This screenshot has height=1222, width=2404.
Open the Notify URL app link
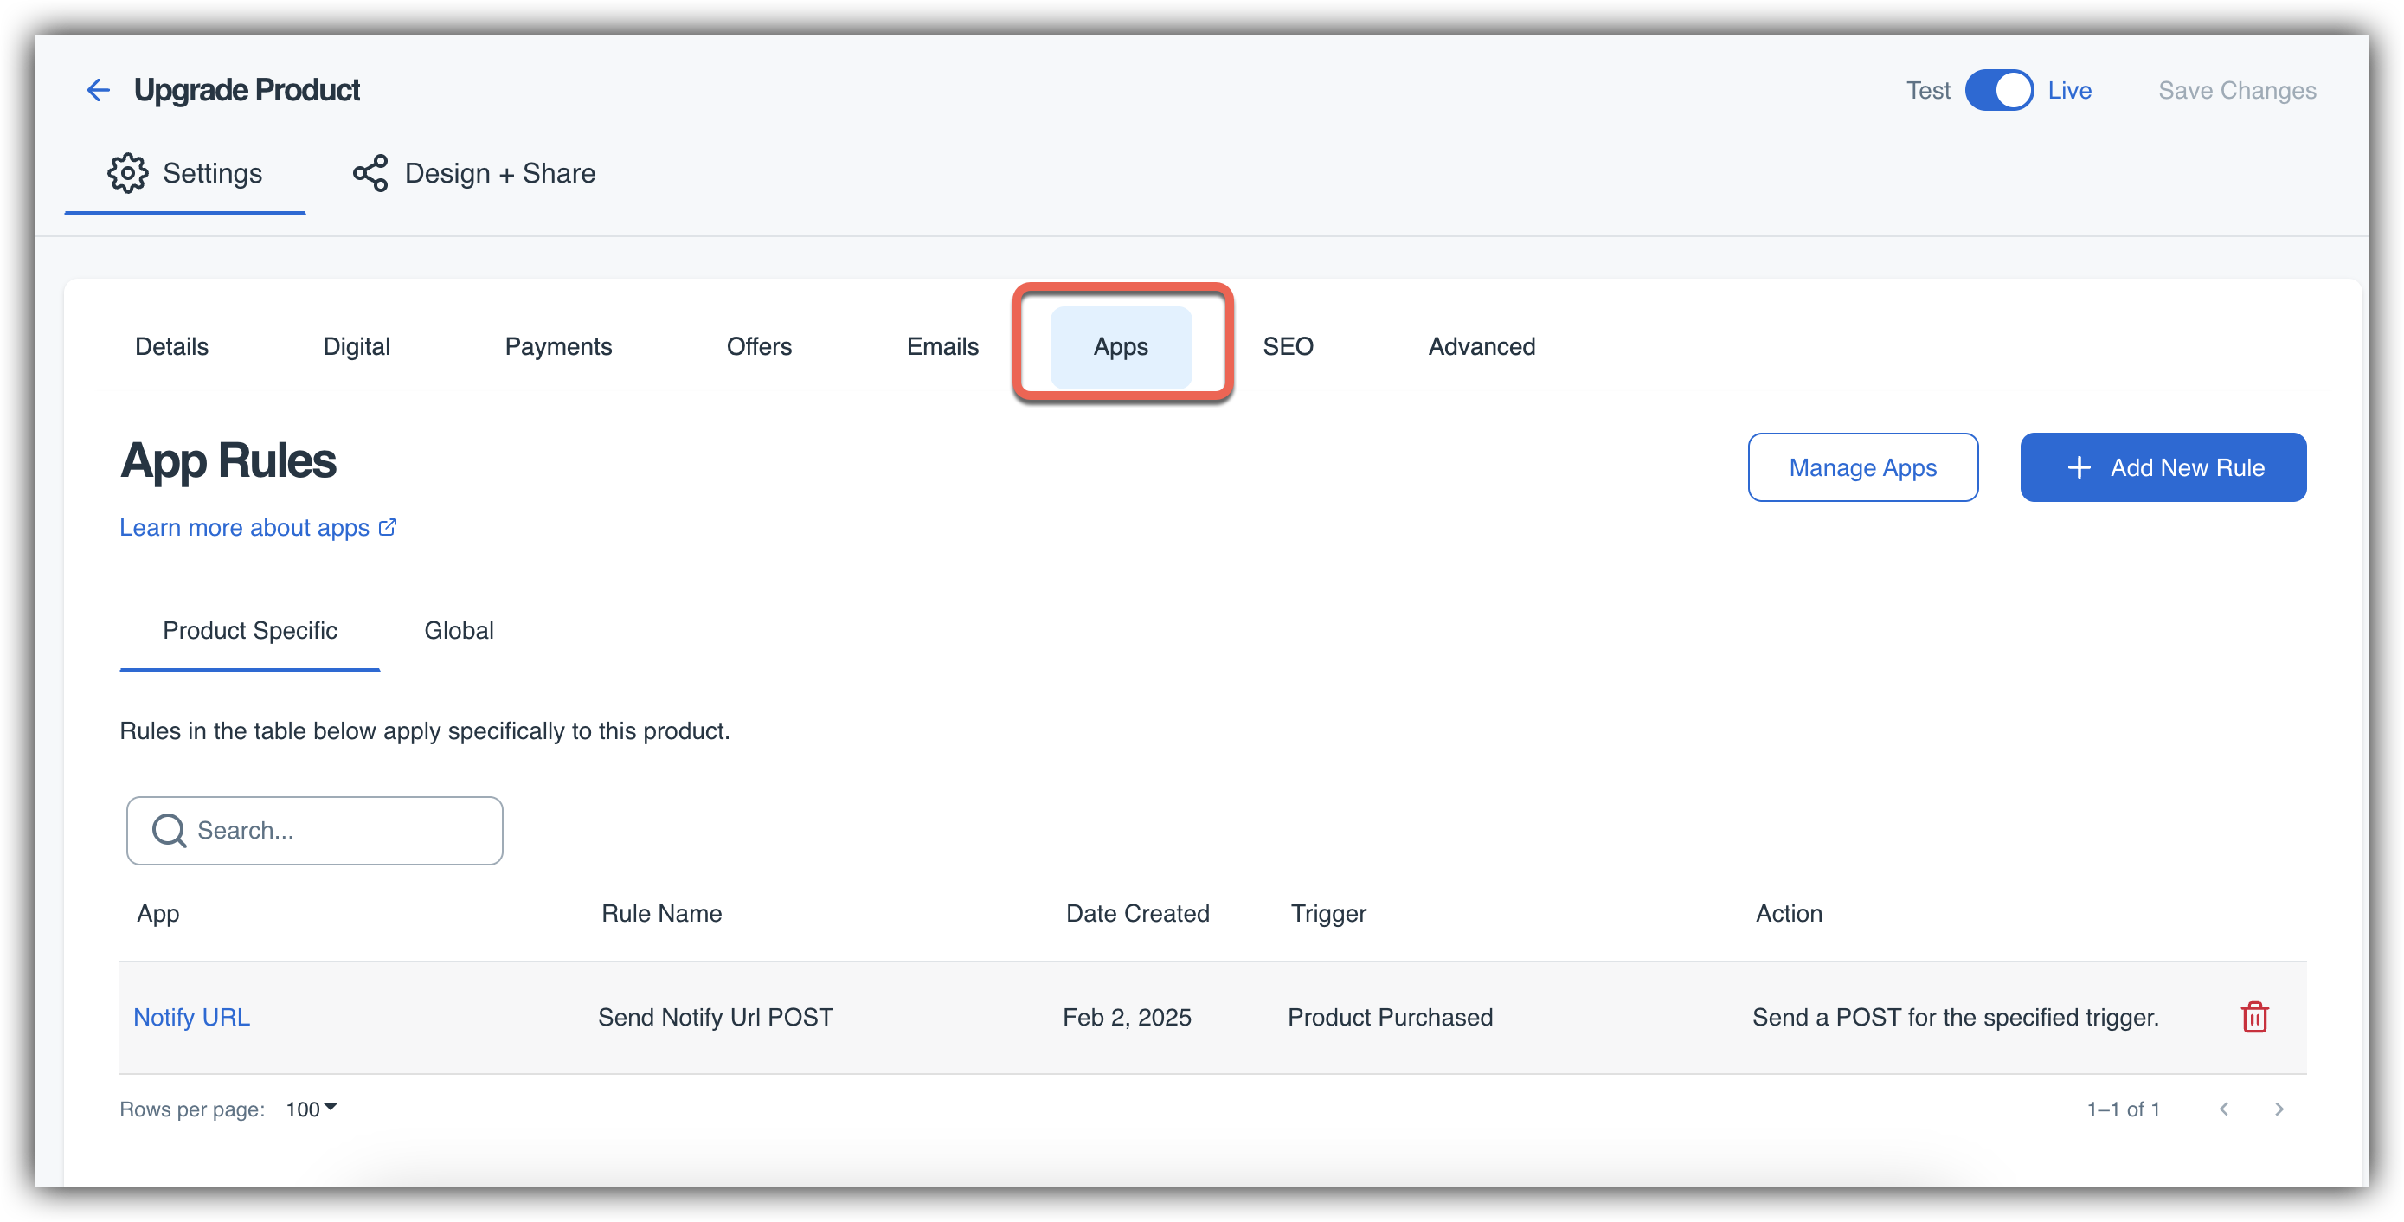(191, 1017)
